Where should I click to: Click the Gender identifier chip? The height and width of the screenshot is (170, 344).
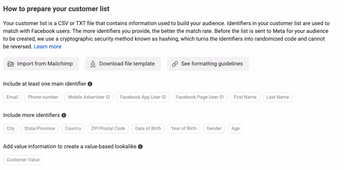click(214, 129)
